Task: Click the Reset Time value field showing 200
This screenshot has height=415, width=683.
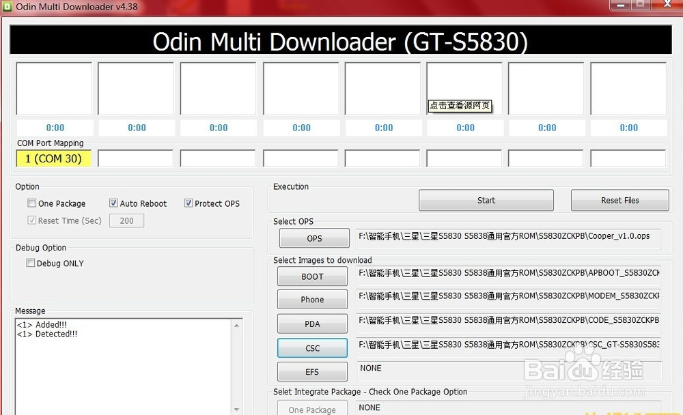Action: 126,220
